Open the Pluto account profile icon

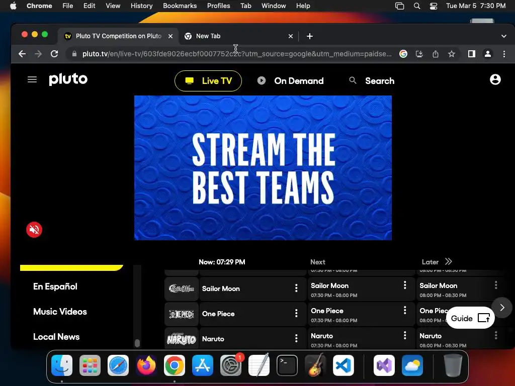tap(495, 79)
